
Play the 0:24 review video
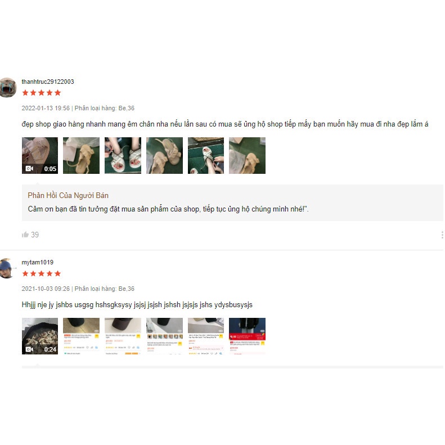[40, 336]
